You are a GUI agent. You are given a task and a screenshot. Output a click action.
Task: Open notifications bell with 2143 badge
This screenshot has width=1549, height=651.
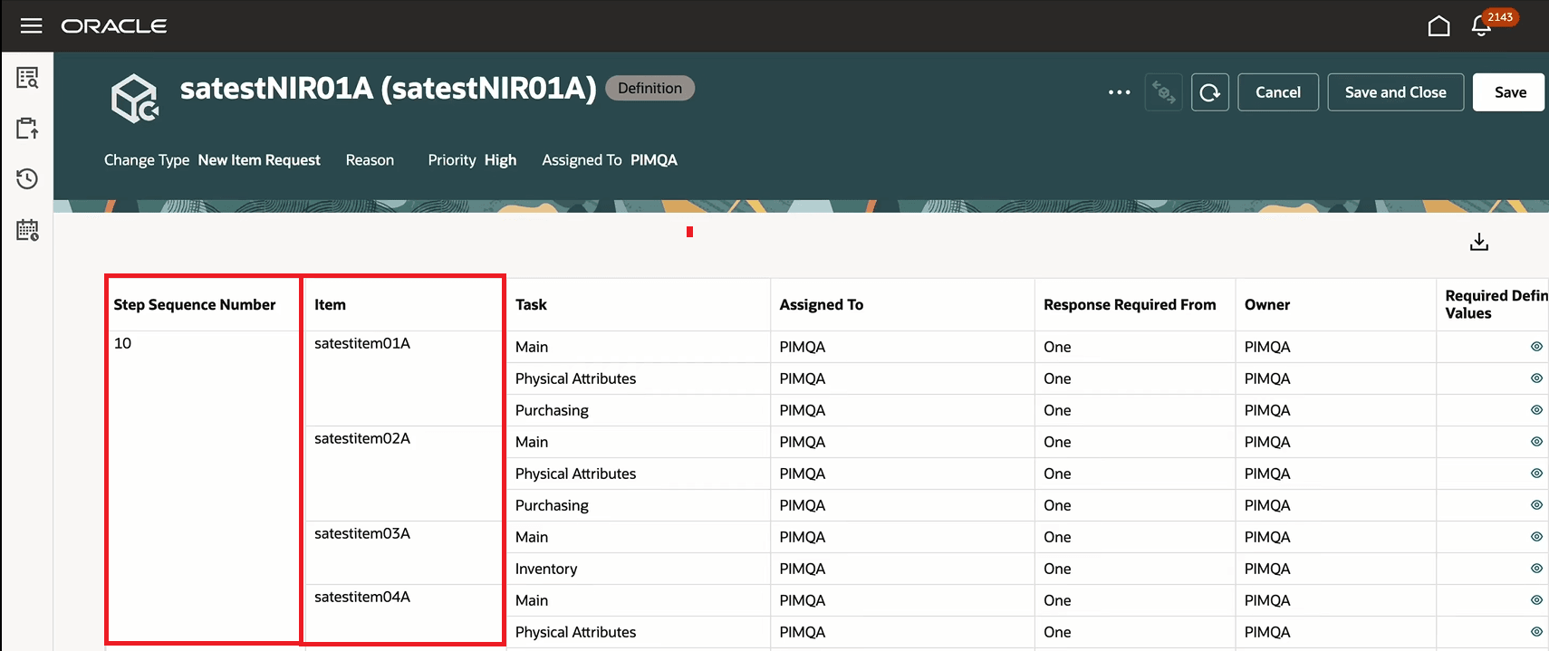pyautogui.click(x=1482, y=25)
